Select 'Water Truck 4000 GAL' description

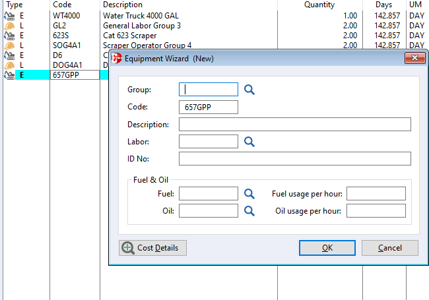(141, 16)
